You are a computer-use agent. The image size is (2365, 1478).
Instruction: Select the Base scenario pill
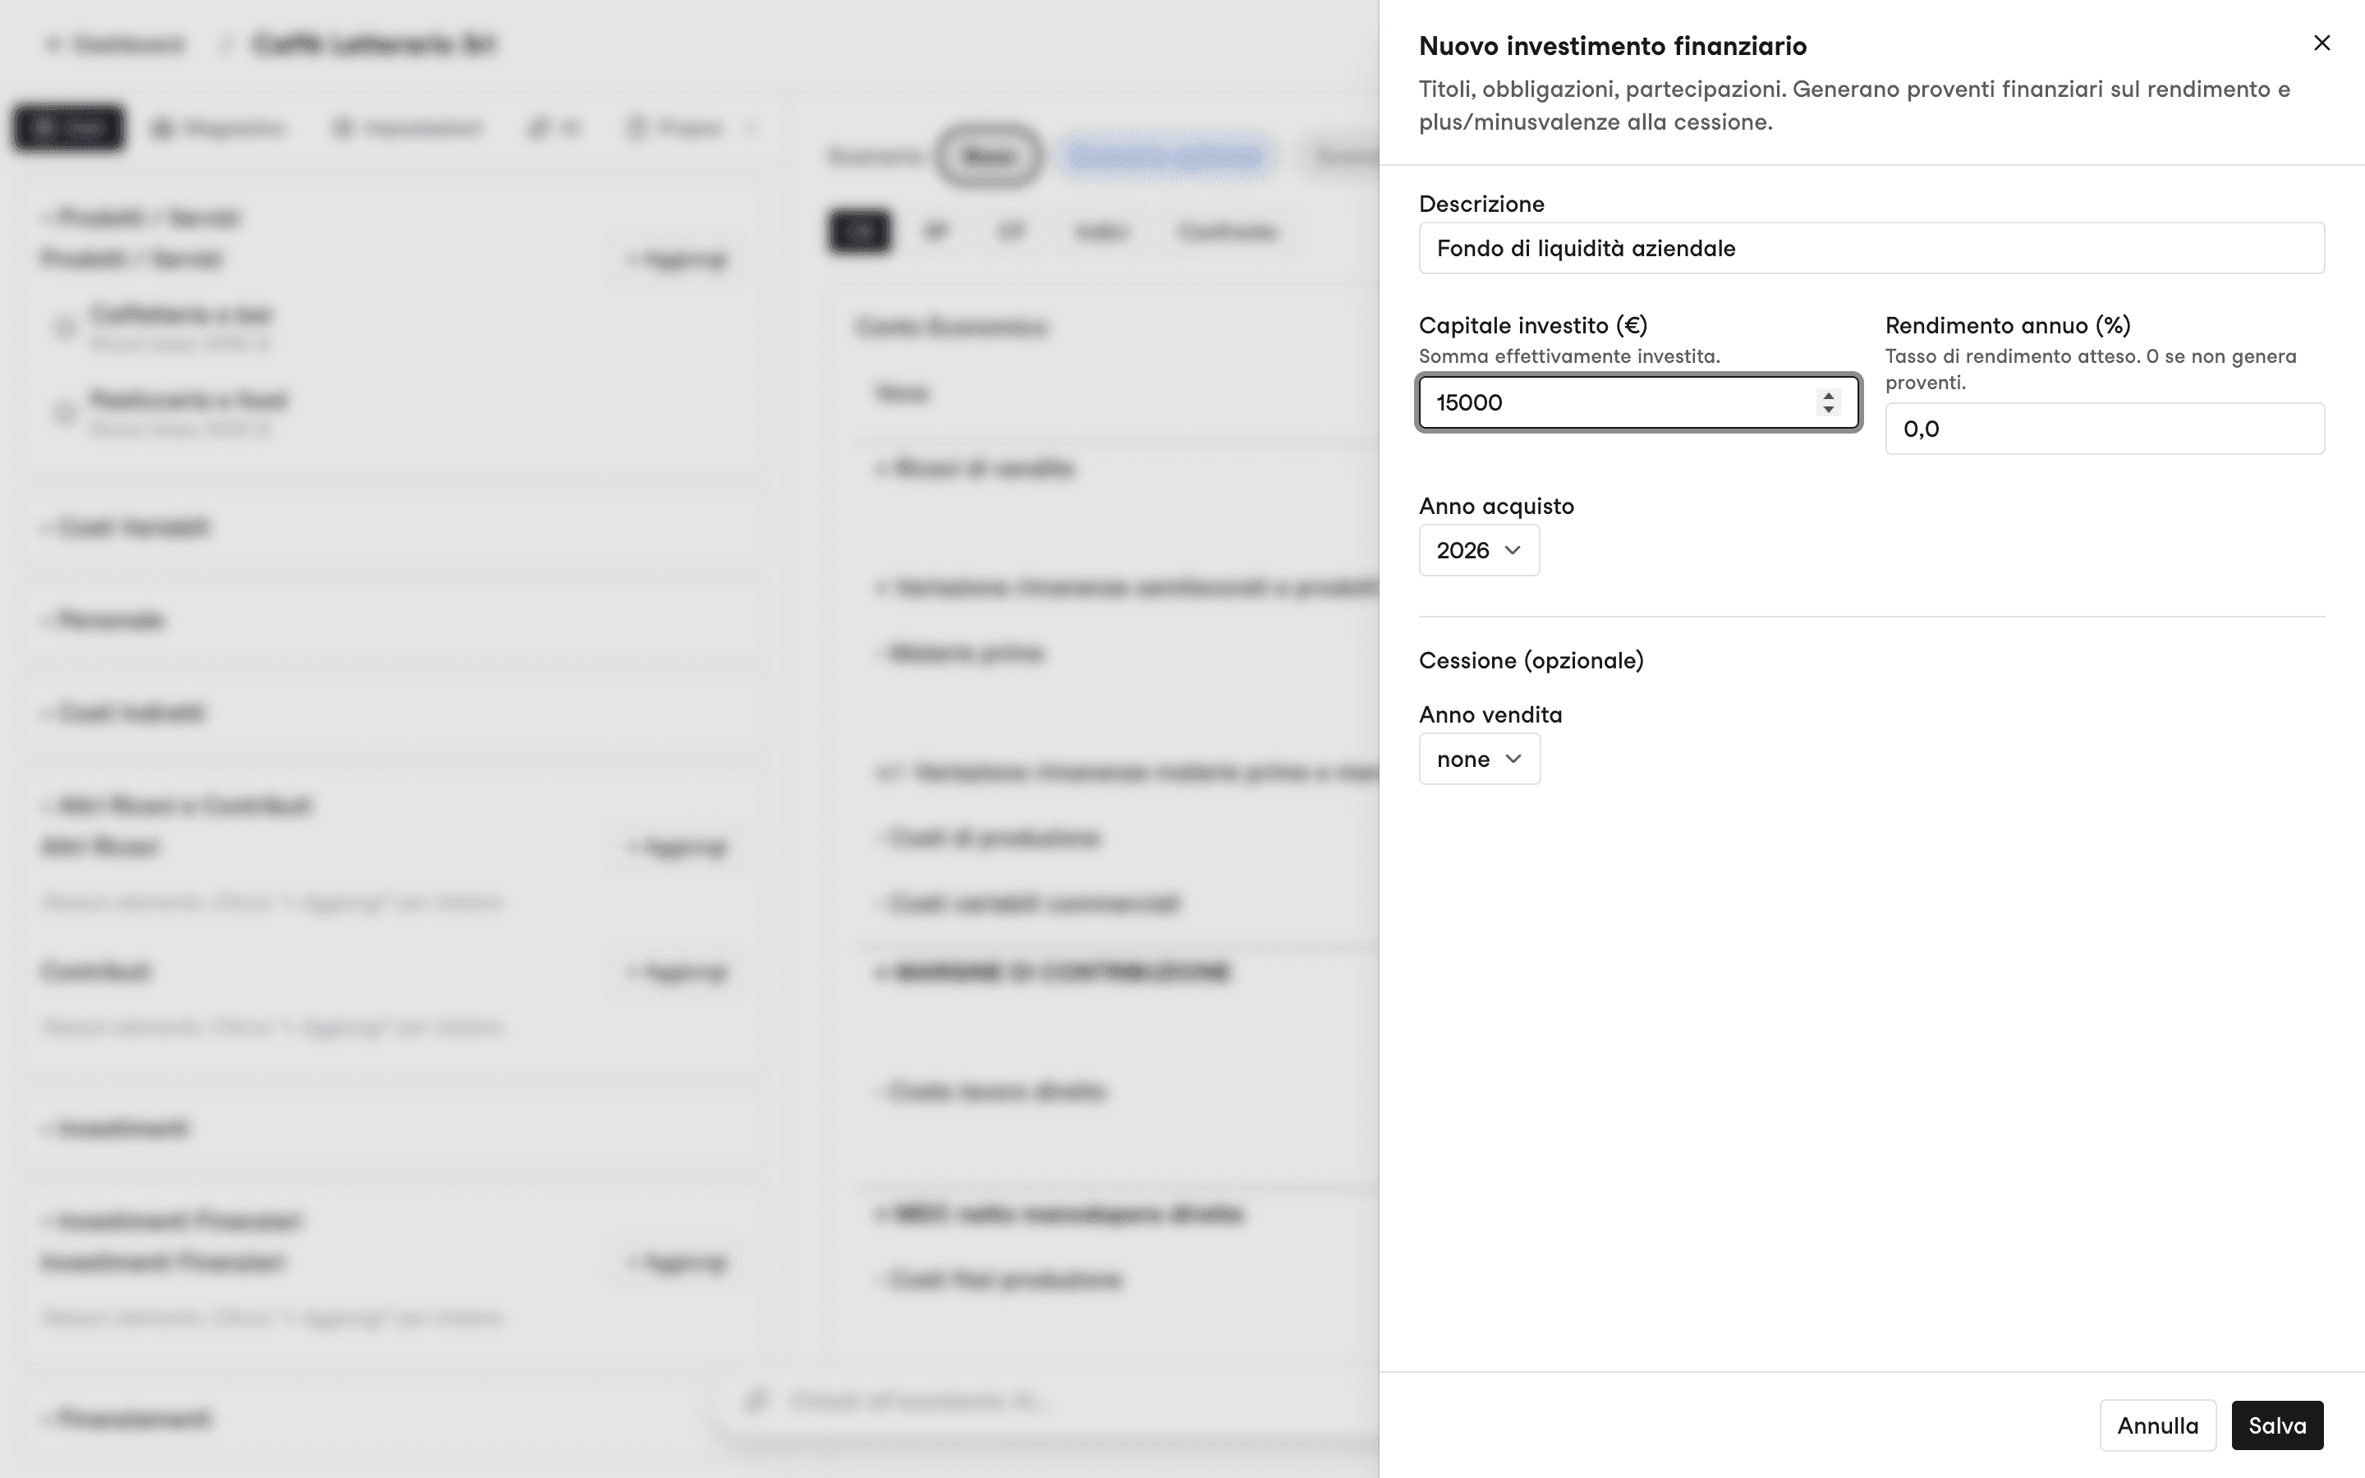point(988,156)
